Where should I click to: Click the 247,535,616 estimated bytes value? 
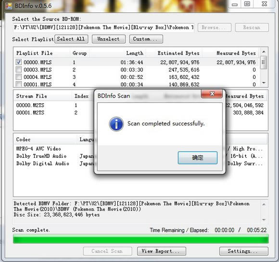[184, 70]
